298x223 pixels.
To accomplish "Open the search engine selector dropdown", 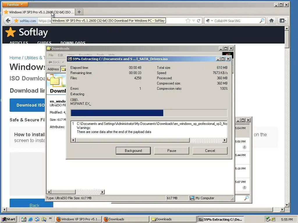I will 210,21.
